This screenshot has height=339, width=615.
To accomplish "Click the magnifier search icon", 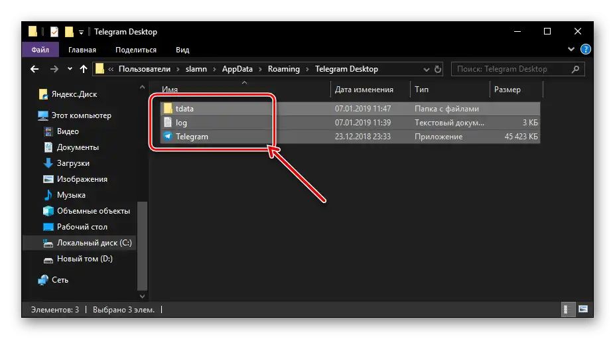I will click(x=575, y=69).
